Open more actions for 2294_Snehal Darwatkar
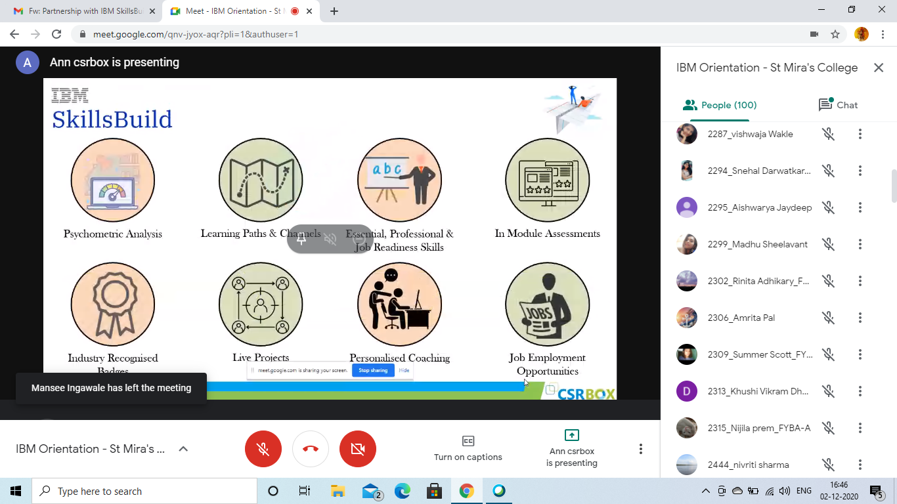Screen dimensions: 897x504 click(x=860, y=171)
